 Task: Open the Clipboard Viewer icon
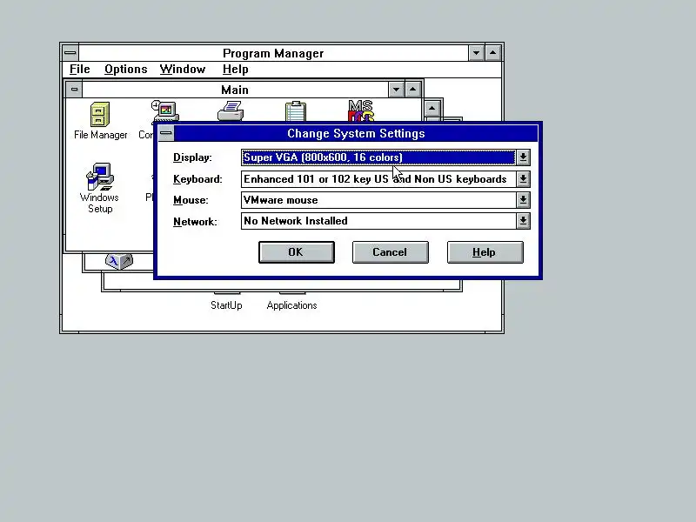pyautogui.click(x=296, y=111)
